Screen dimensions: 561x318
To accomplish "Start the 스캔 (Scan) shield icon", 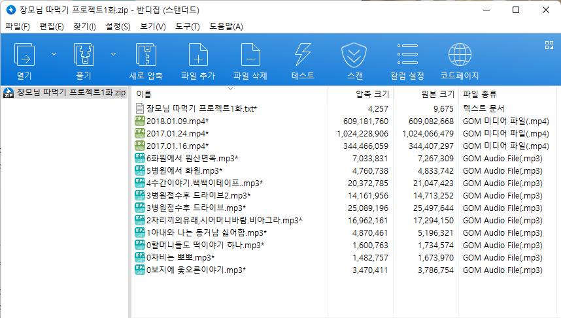I will pyautogui.click(x=355, y=56).
